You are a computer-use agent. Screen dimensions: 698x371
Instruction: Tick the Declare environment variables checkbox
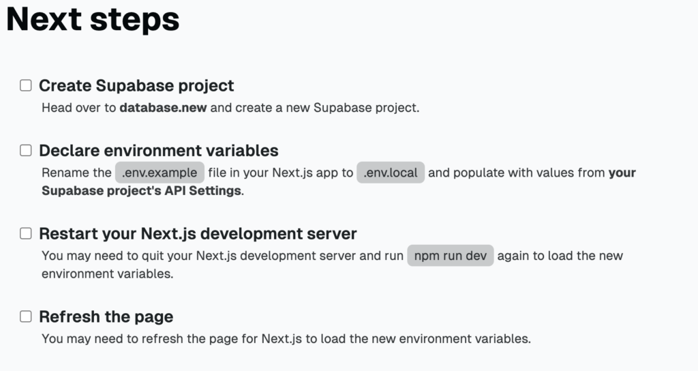(x=26, y=151)
